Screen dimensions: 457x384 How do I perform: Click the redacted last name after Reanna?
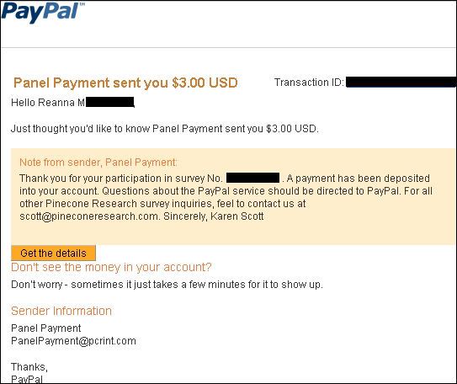109,103
